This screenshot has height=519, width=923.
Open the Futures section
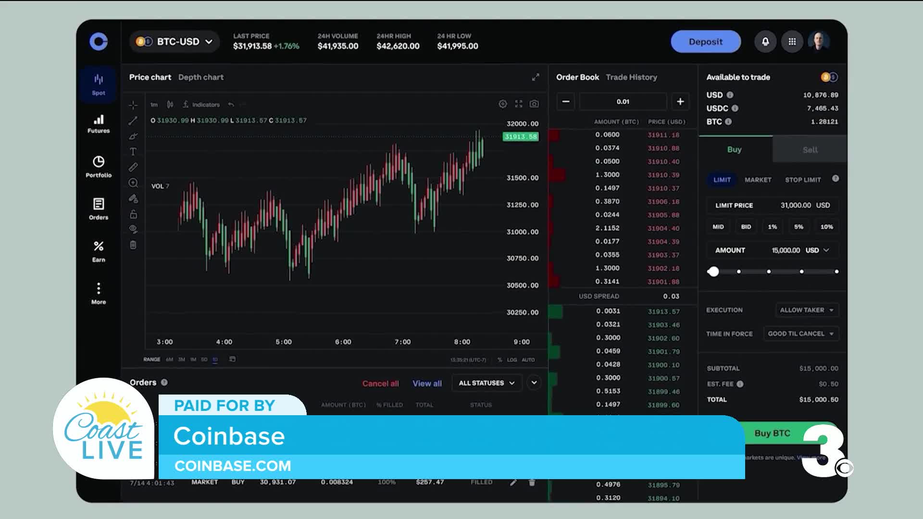click(99, 124)
